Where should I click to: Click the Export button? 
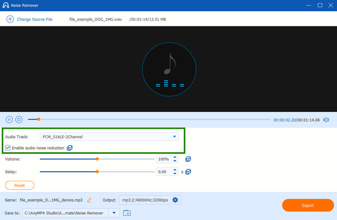308,205
